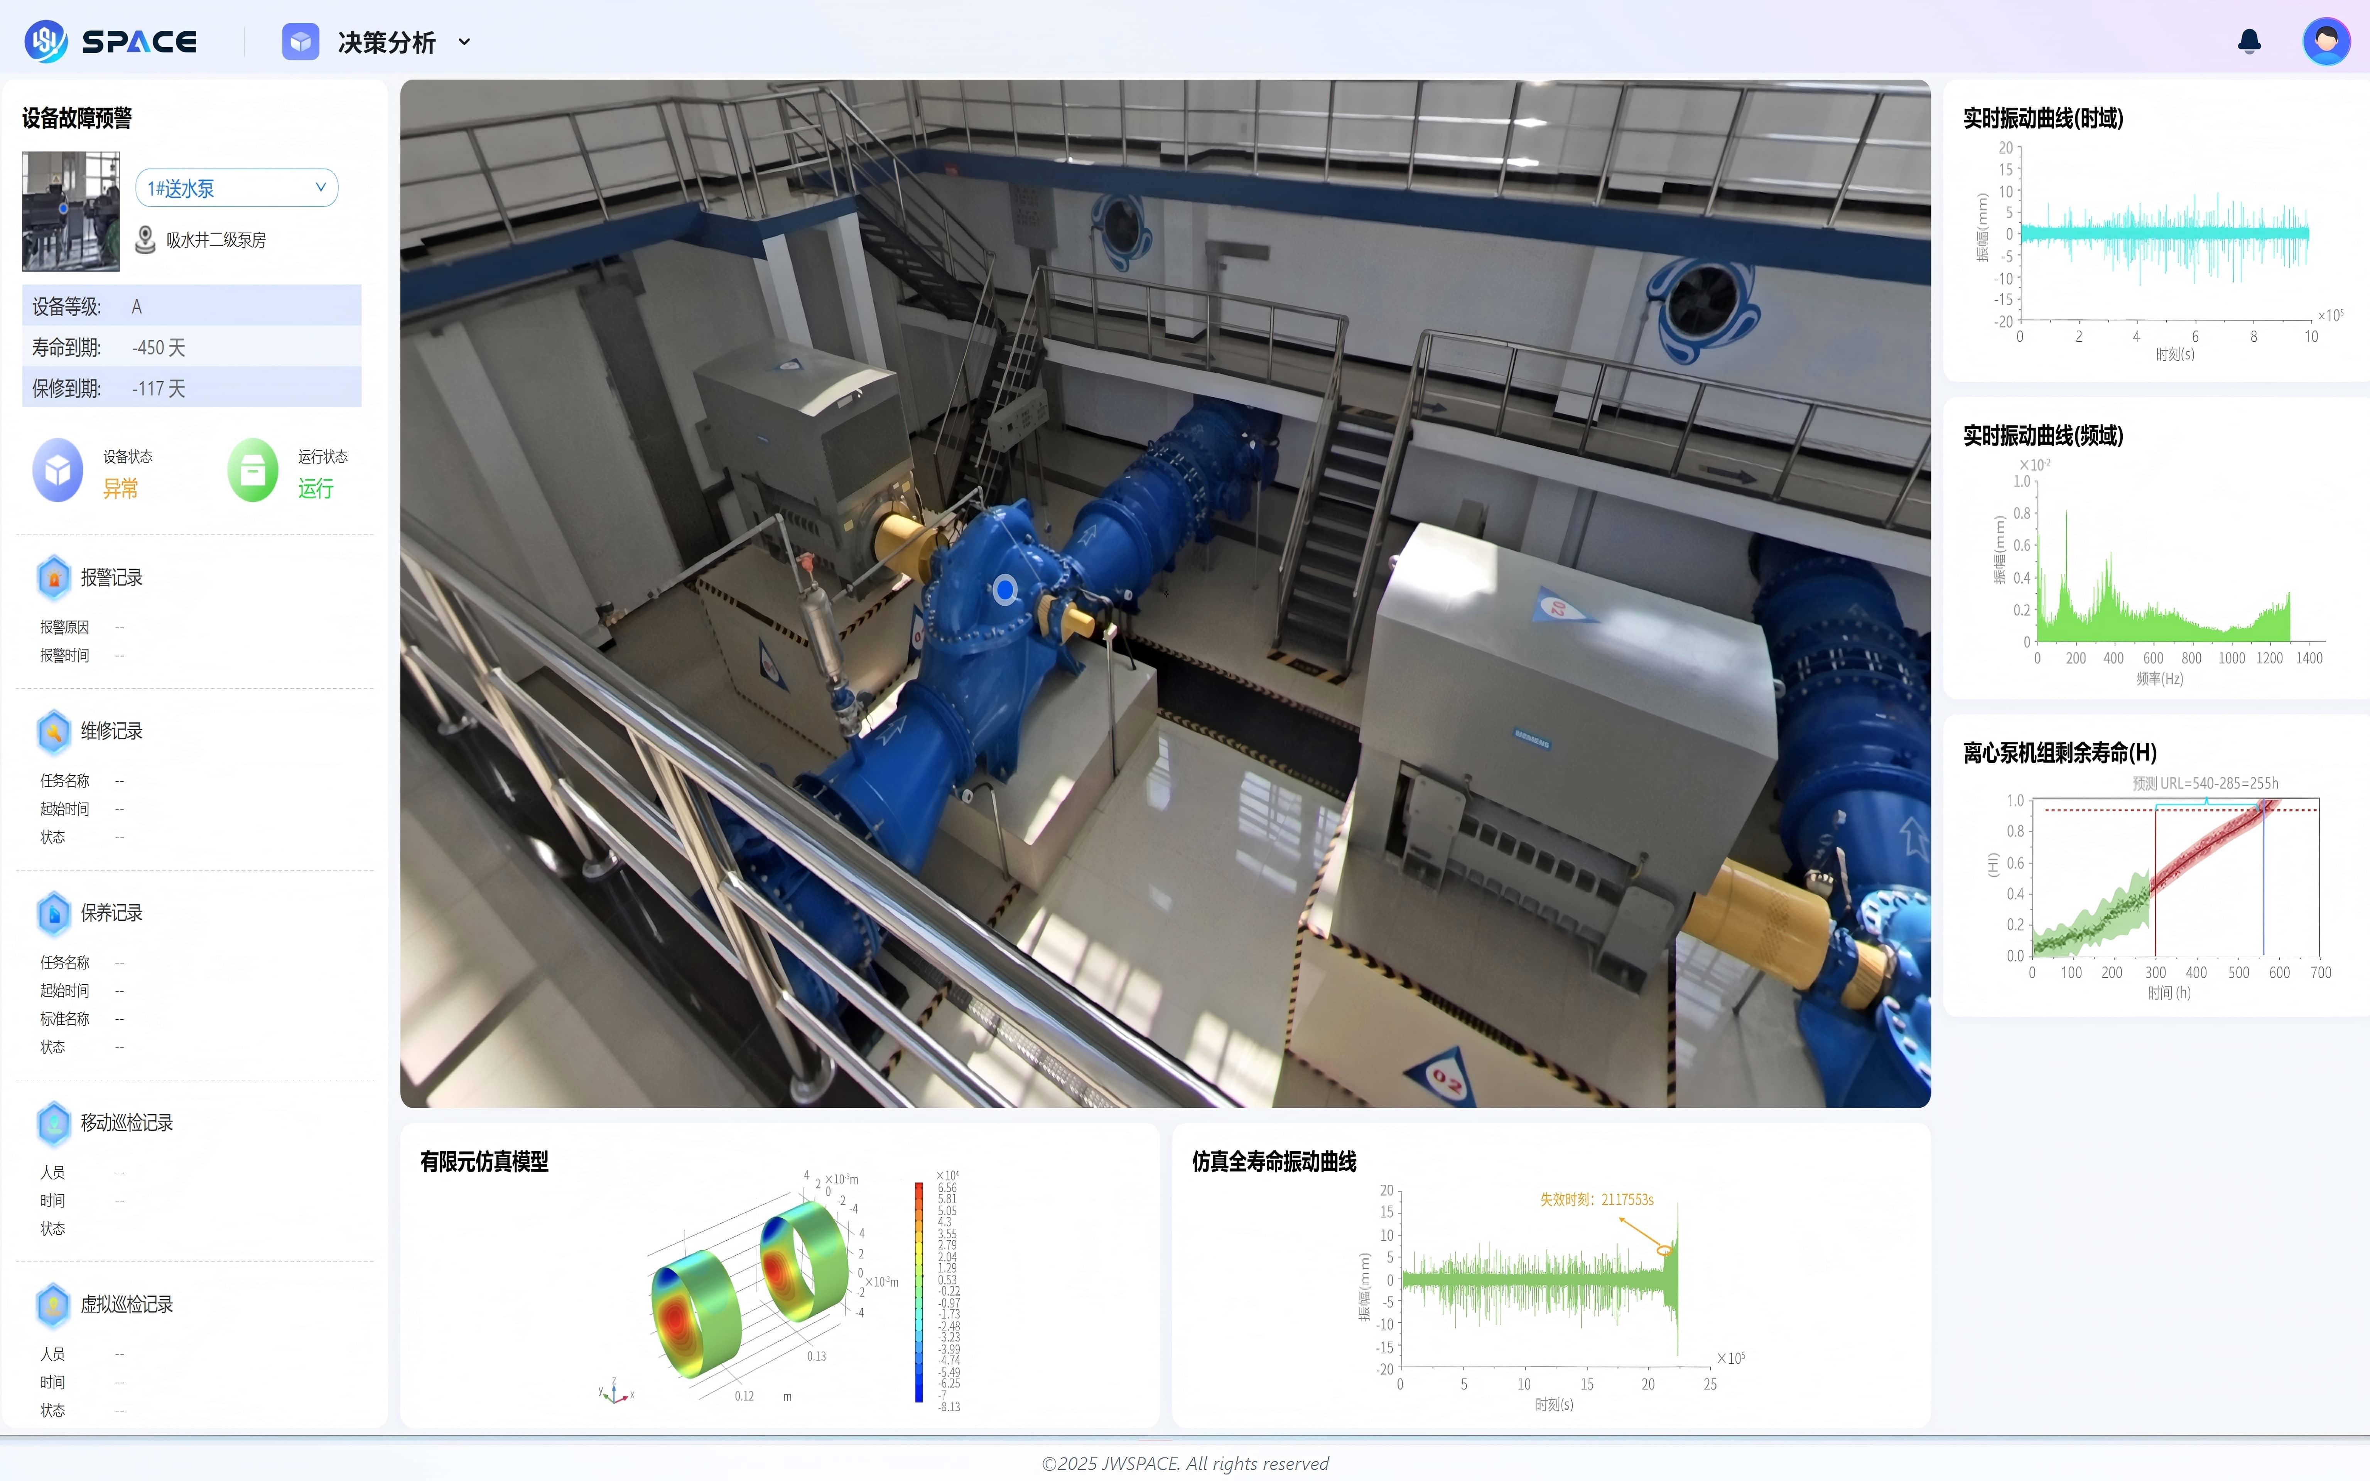Click the location pin beside 吸水井二级泵房

[x=145, y=239]
